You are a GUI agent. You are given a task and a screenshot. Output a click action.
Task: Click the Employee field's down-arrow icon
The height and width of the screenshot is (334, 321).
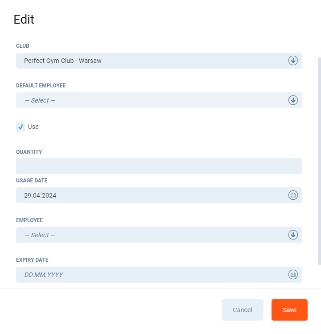[x=293, y=235]
